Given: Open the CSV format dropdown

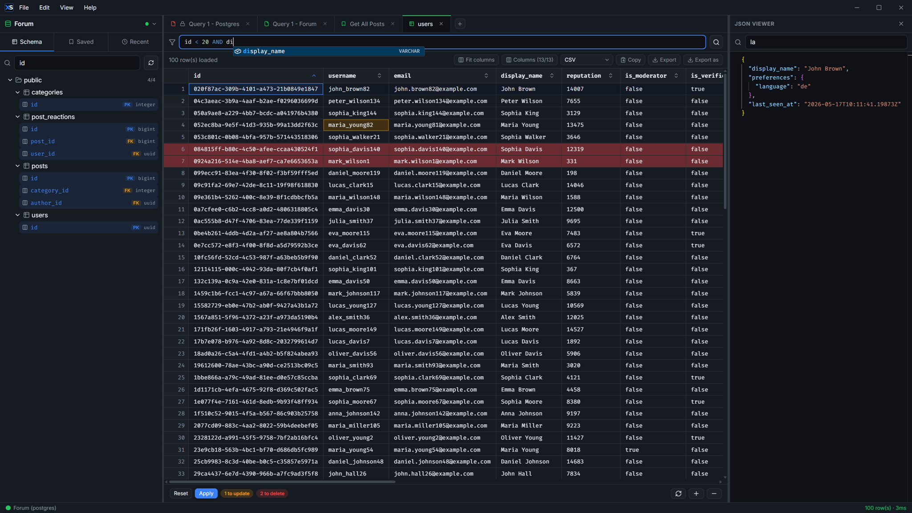Looking at the screenshot, I should (x=586, y=60).
